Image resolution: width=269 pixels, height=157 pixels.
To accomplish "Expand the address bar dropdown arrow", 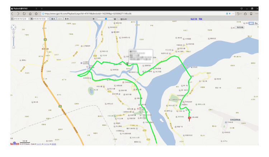I will 233,14.
